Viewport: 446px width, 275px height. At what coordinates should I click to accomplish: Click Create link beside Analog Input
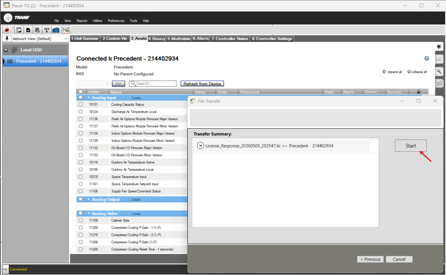point(136,98)
